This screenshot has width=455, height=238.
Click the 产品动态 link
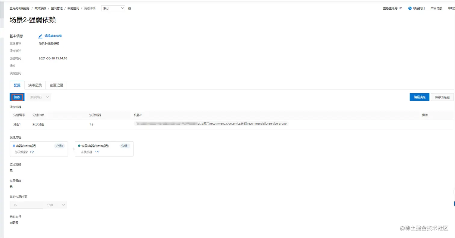pos(436,8)
